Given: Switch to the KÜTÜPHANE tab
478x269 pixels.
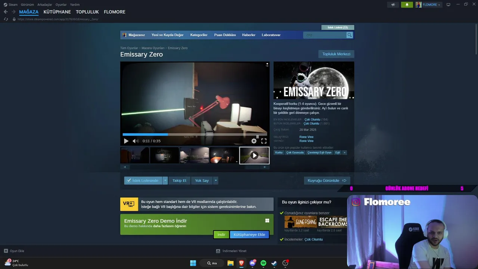Looking at the screenshot, I should pyautogui.click(x=57, y=12).
